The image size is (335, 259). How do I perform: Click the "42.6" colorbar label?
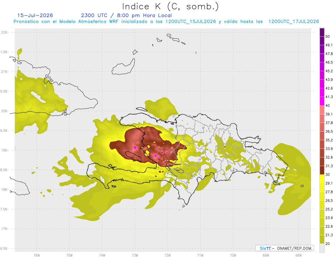(329, 88)
